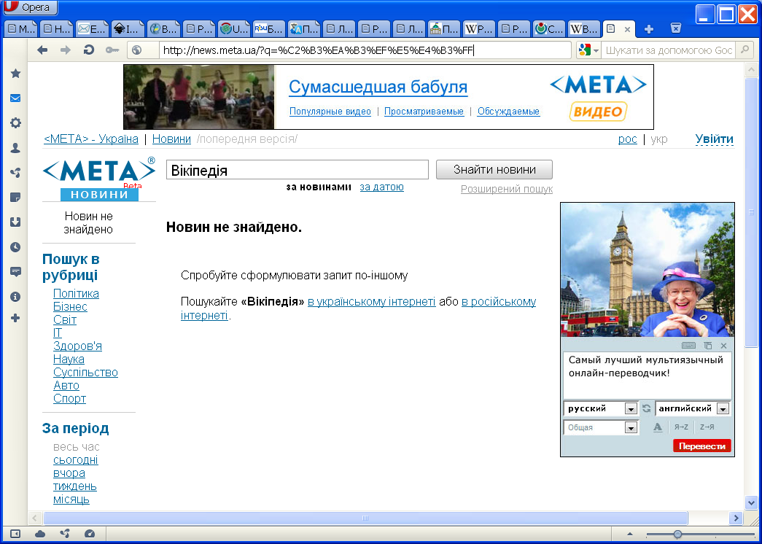Toggle the side panel button in status bar
Screen dimensions: 762x544
click(15, 534)
